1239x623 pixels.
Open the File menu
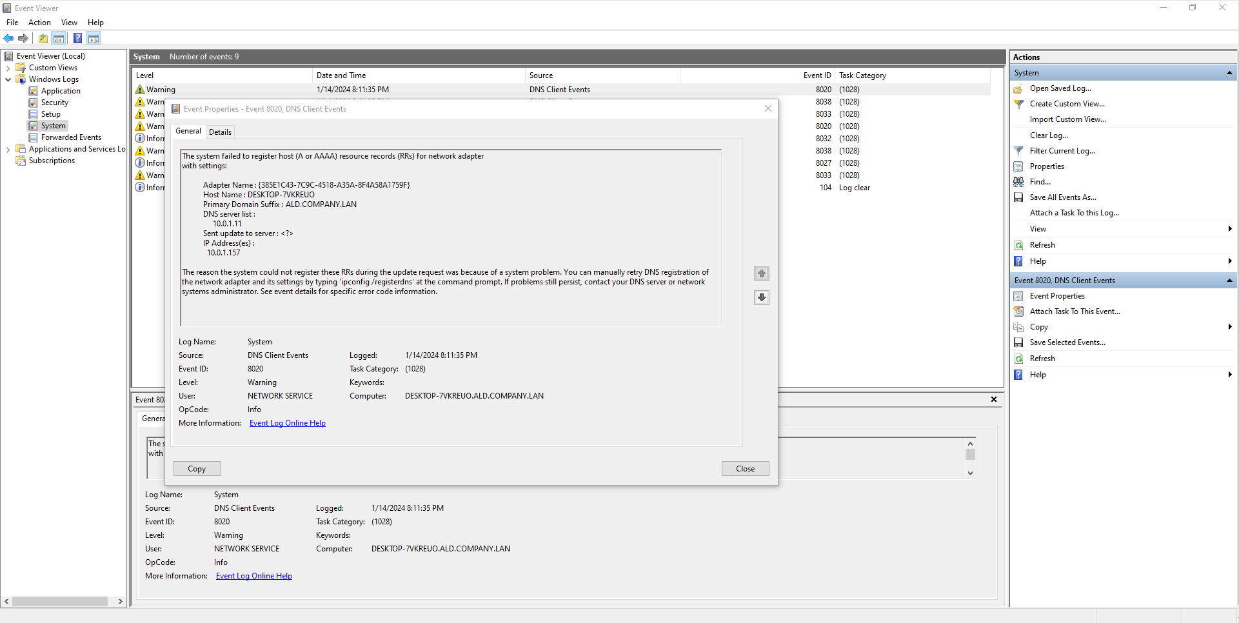[x=12, y=23]
